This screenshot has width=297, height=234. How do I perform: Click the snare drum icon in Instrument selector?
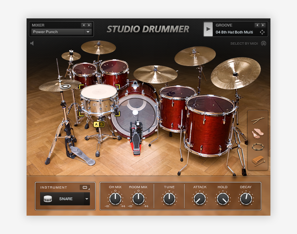[x=48, y=199]
